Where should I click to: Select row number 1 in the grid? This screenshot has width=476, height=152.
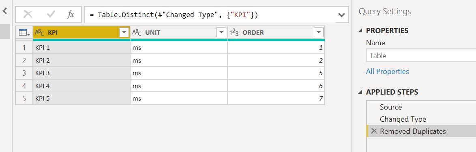click(x=24, y=48)
